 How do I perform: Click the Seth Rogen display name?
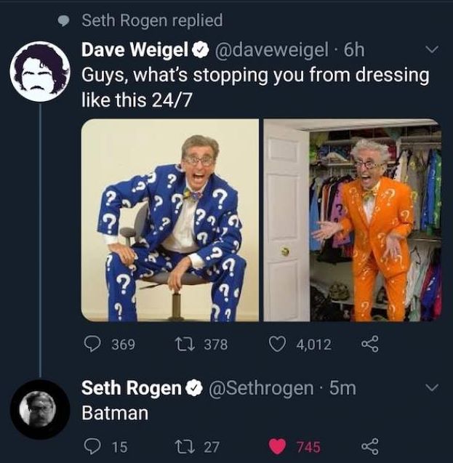131,388
